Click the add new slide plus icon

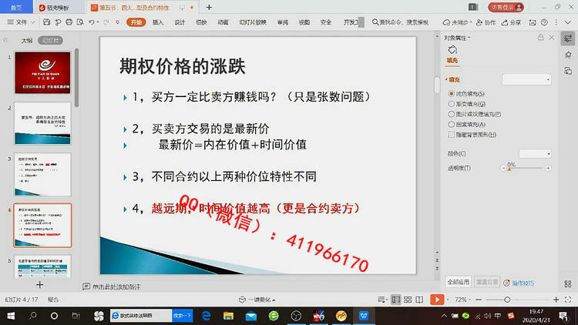click(40, 285)
